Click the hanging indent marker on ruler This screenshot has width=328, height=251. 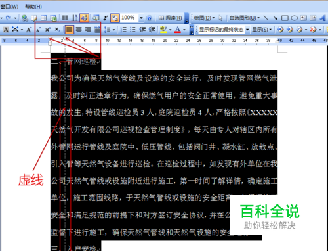click(51, 41)
